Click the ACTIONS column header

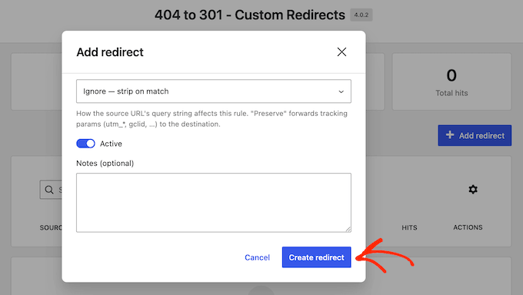tap(468, 227)
